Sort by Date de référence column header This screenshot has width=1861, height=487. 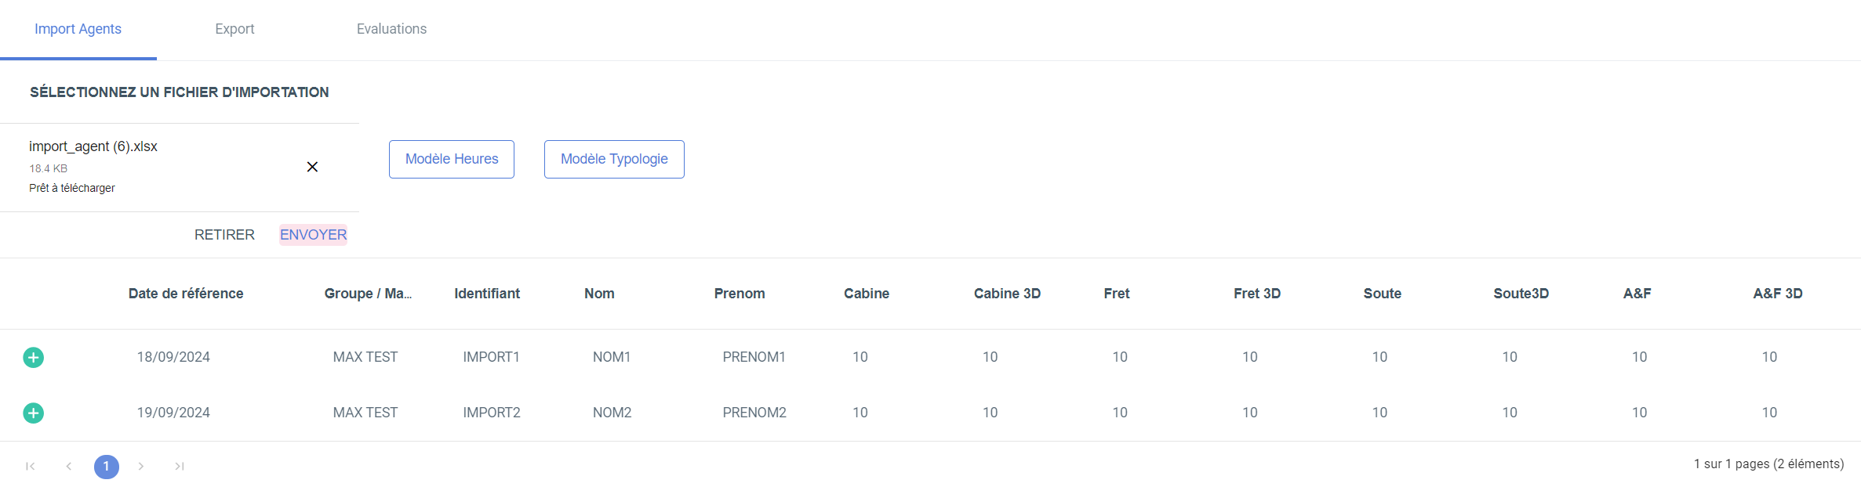(x=186, y=294)
